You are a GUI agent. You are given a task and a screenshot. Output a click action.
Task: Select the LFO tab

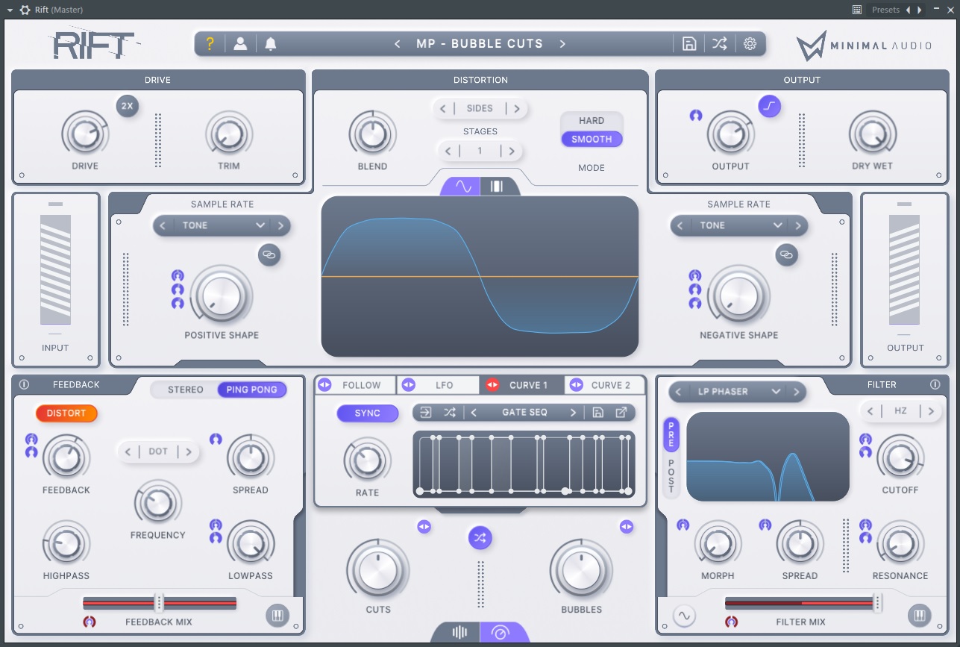tap(445, 386)
